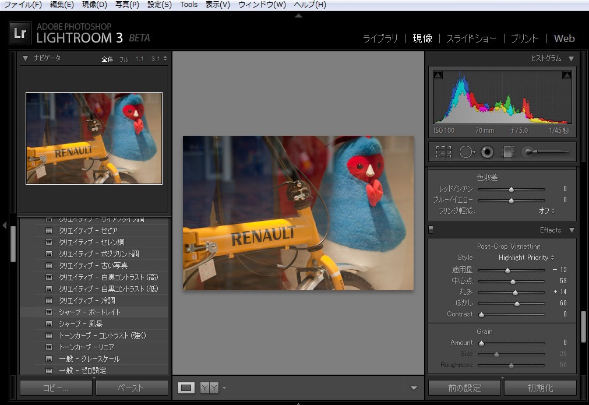Pick the Adjustment Brush tool

[x=528, y=152]
